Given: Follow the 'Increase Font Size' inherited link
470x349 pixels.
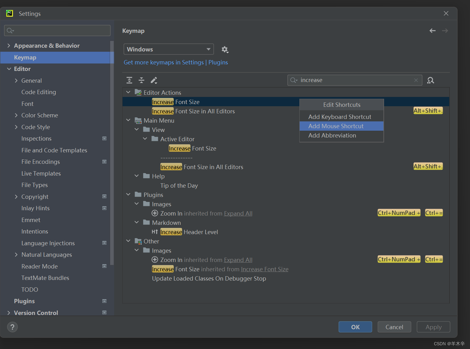Looking at the screenshot, I should [x=265, y=269].
